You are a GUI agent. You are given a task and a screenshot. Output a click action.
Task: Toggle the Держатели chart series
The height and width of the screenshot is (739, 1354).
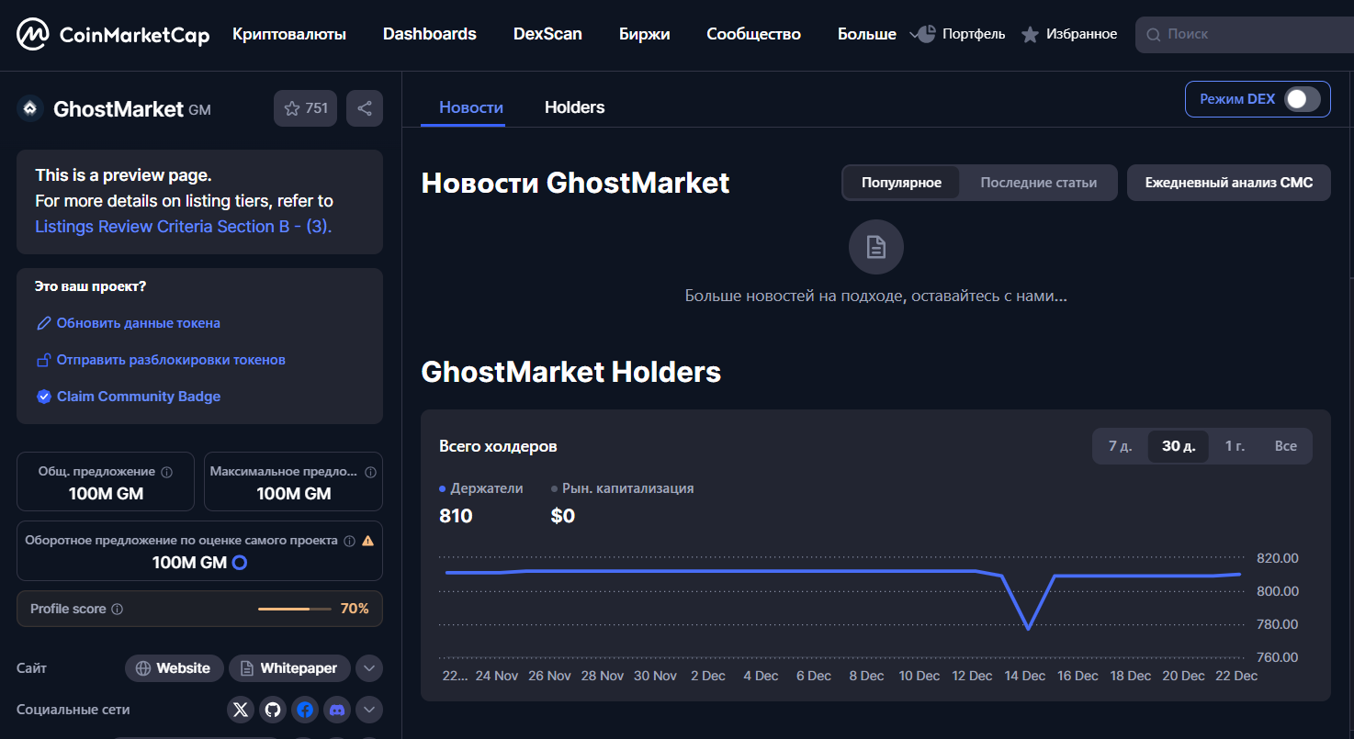(x=481, y=488)
